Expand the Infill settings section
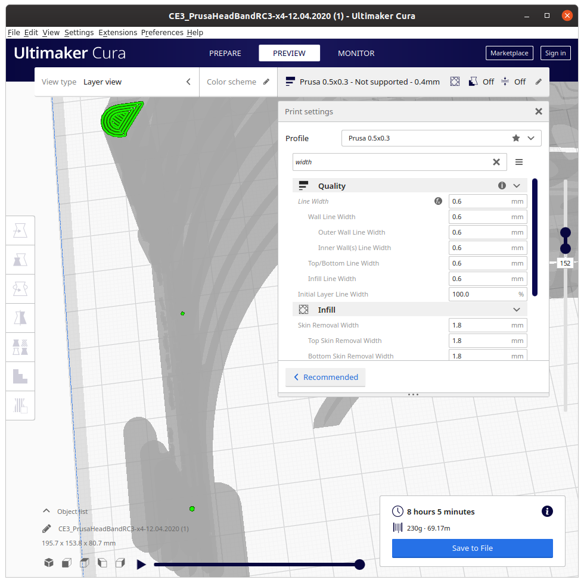The image size is (584, 583). tap(517, 309)
